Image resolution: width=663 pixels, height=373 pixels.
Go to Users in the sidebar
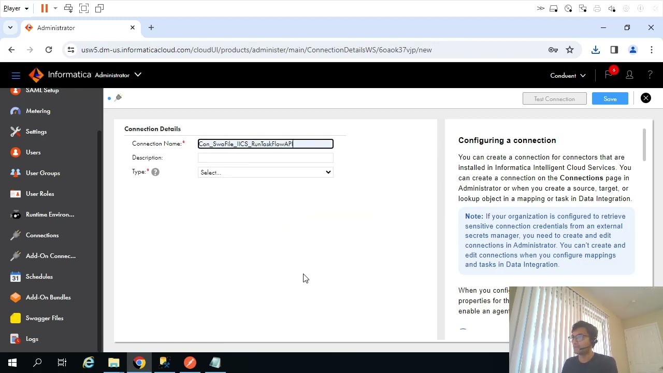[33, 152]
